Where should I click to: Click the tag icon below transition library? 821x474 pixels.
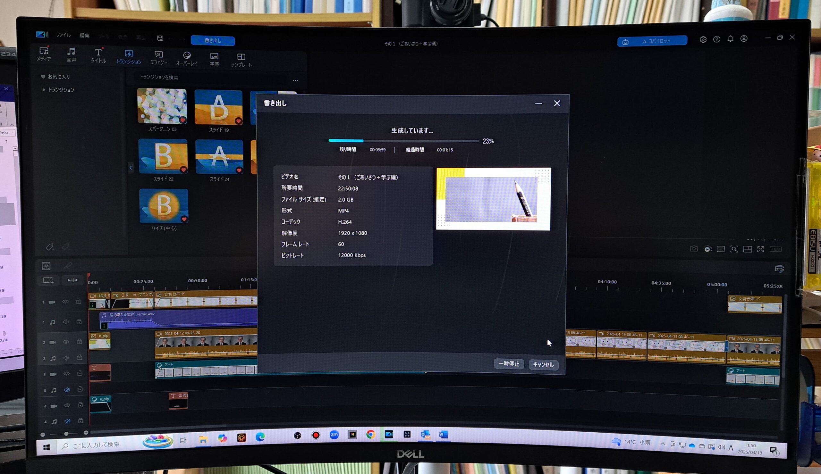[49, 247]
